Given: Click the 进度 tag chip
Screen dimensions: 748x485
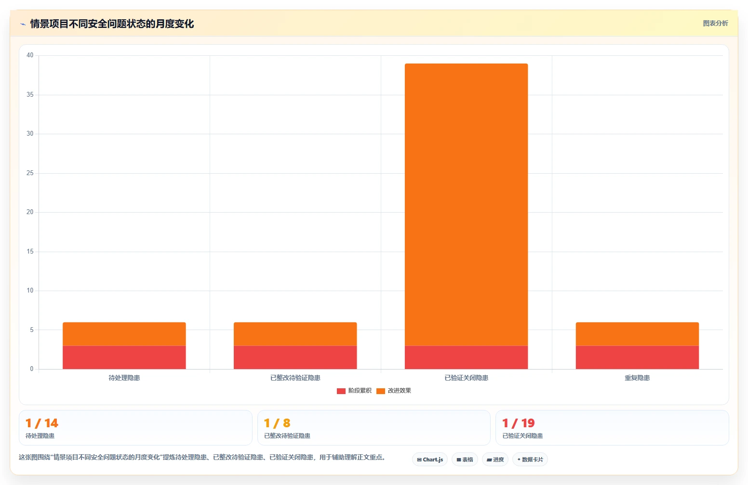Looking at the screenshot, I should [495, 459].
